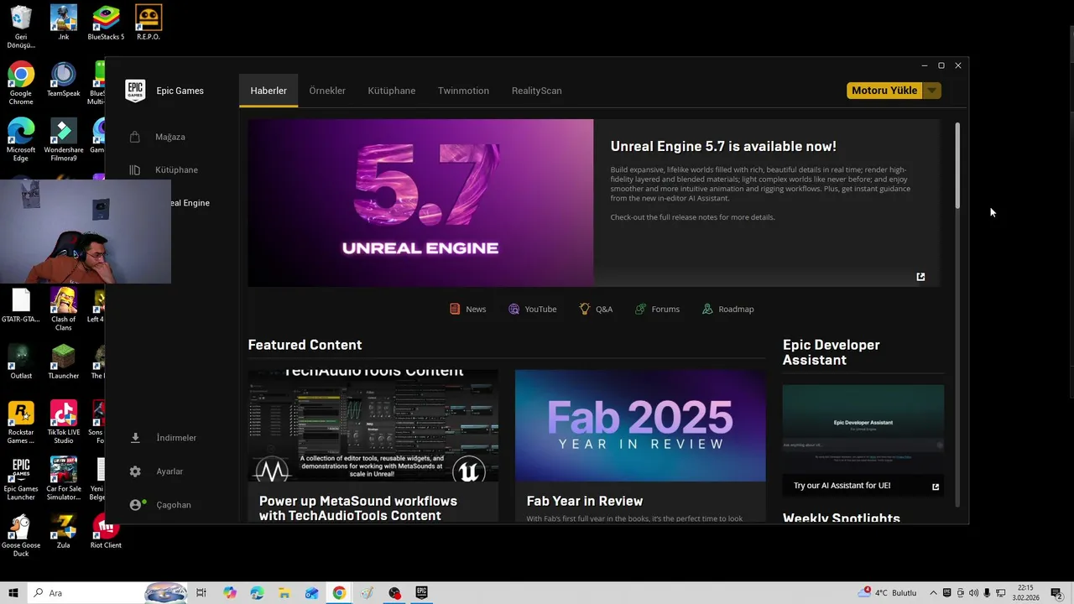Open the Roadmap link icon
Viewport: 1074px width, 604px height.
click(707, 309)
